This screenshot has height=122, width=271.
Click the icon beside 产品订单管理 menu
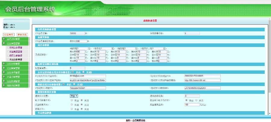coord(4,77)
